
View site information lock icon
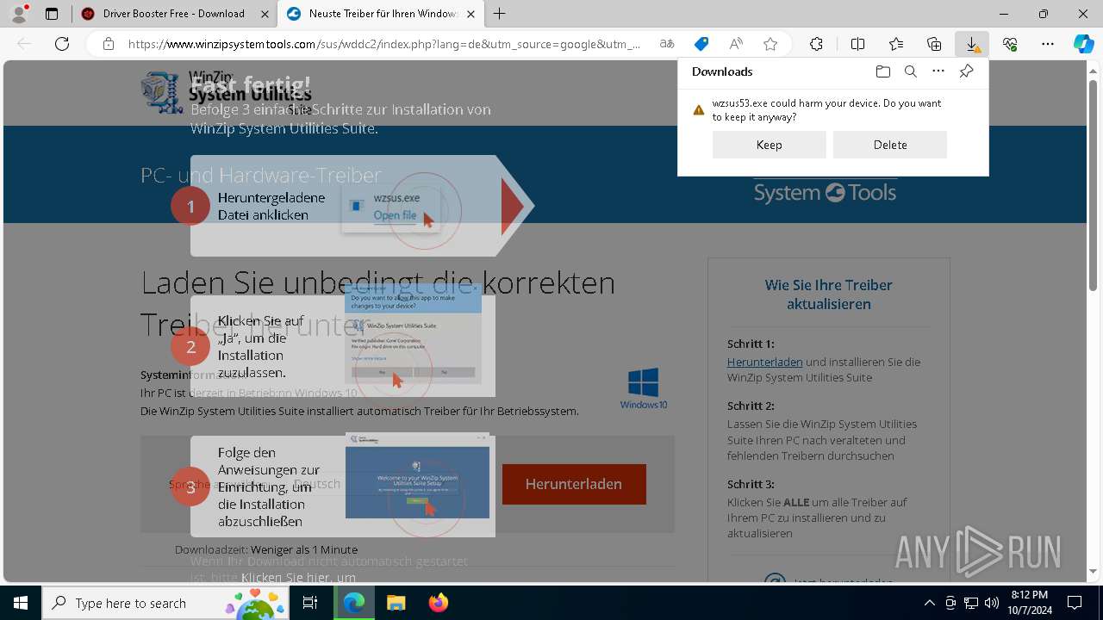[x=109, y=44]
